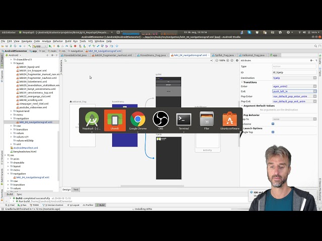The image size is (322, 241).
Task: Click the volume icon in top bar
Action: pyautogui.click(x=304, y=32)
